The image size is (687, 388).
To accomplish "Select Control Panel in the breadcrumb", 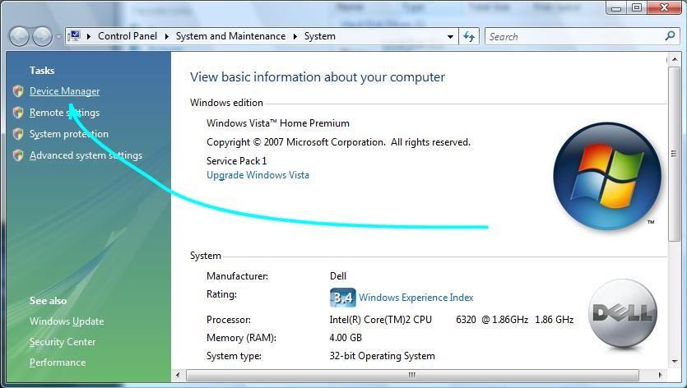I will [x=127, y=36].
